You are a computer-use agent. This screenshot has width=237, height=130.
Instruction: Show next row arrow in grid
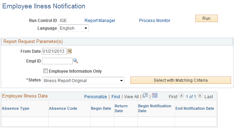200,95
